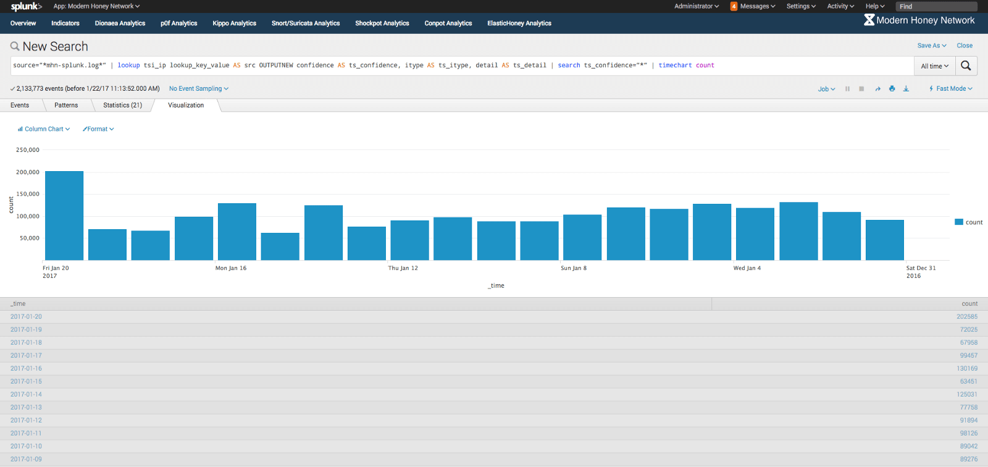Screen dimensions: 988x467
Task: Go to the Overview page
Action: [23, 23]
